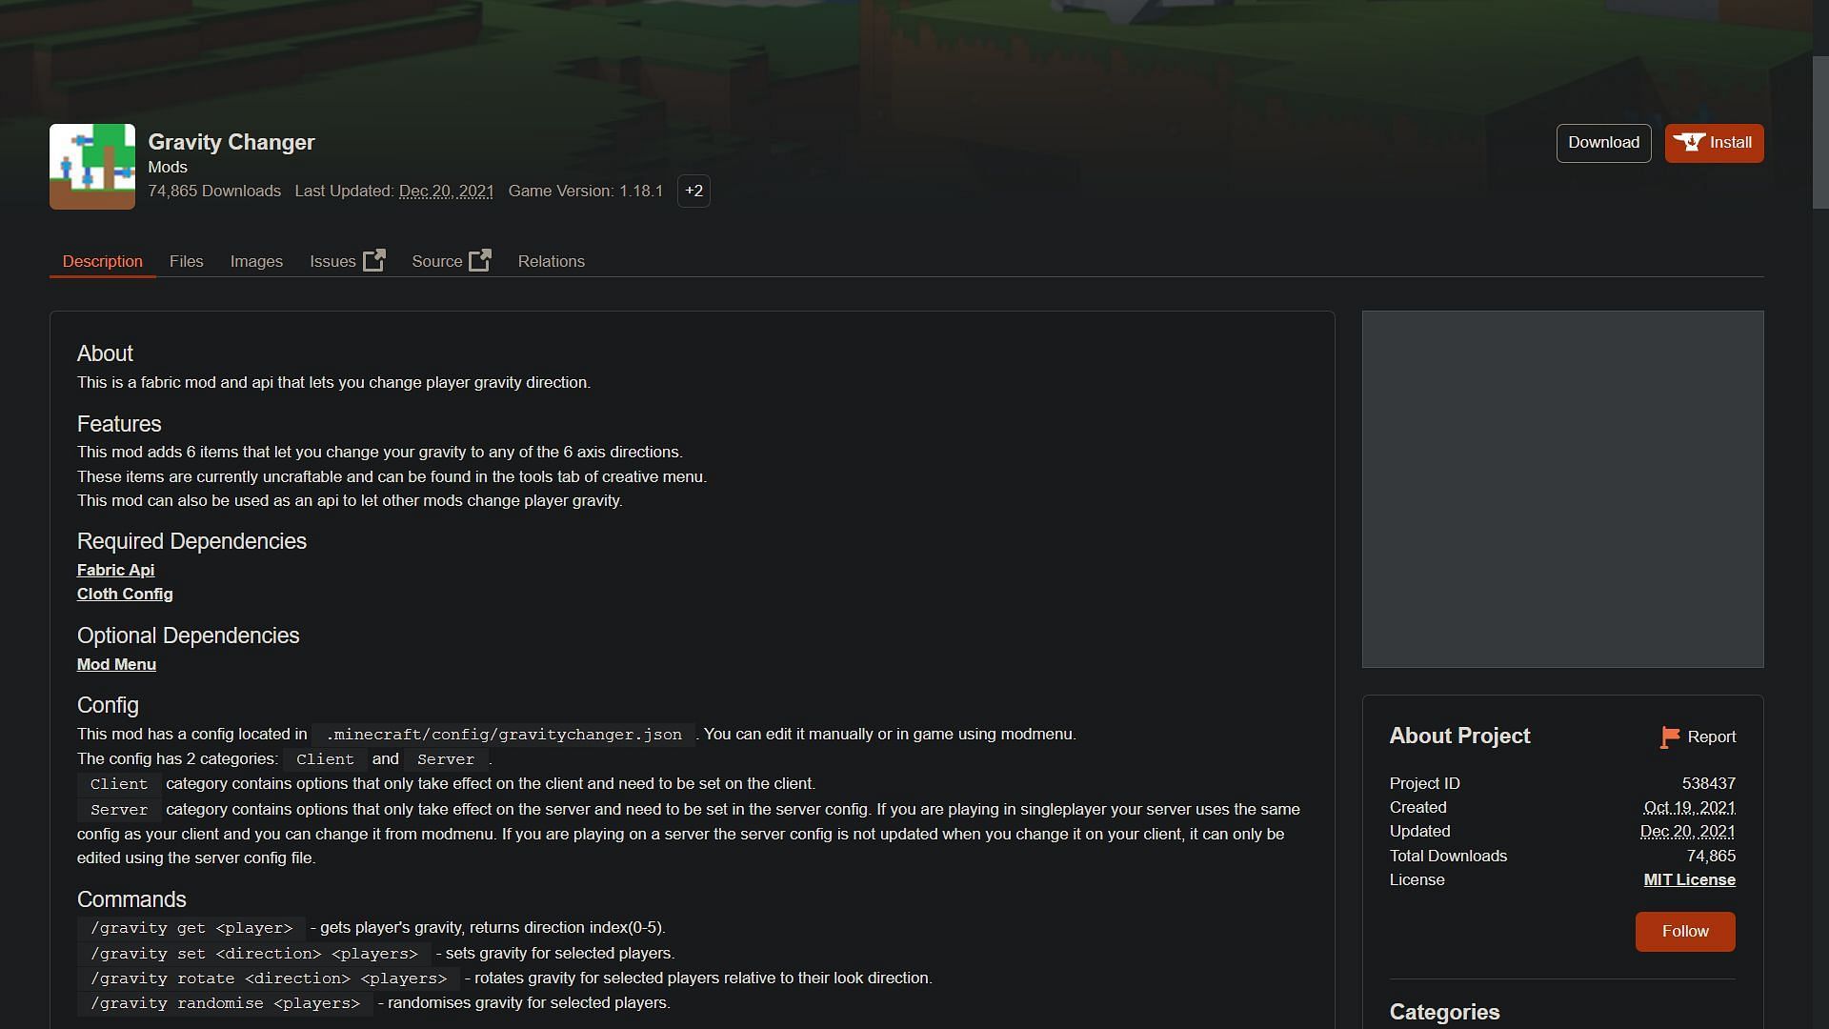Screen dimensions: 1829x1029
Task: Open the MIT License link
Action: pos(1690,879)
